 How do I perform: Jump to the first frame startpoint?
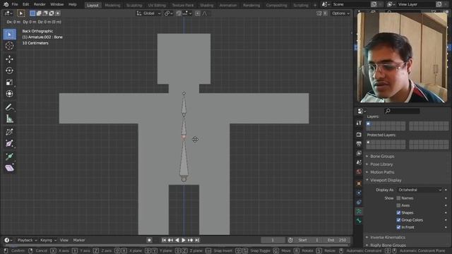tap(164, 240)
